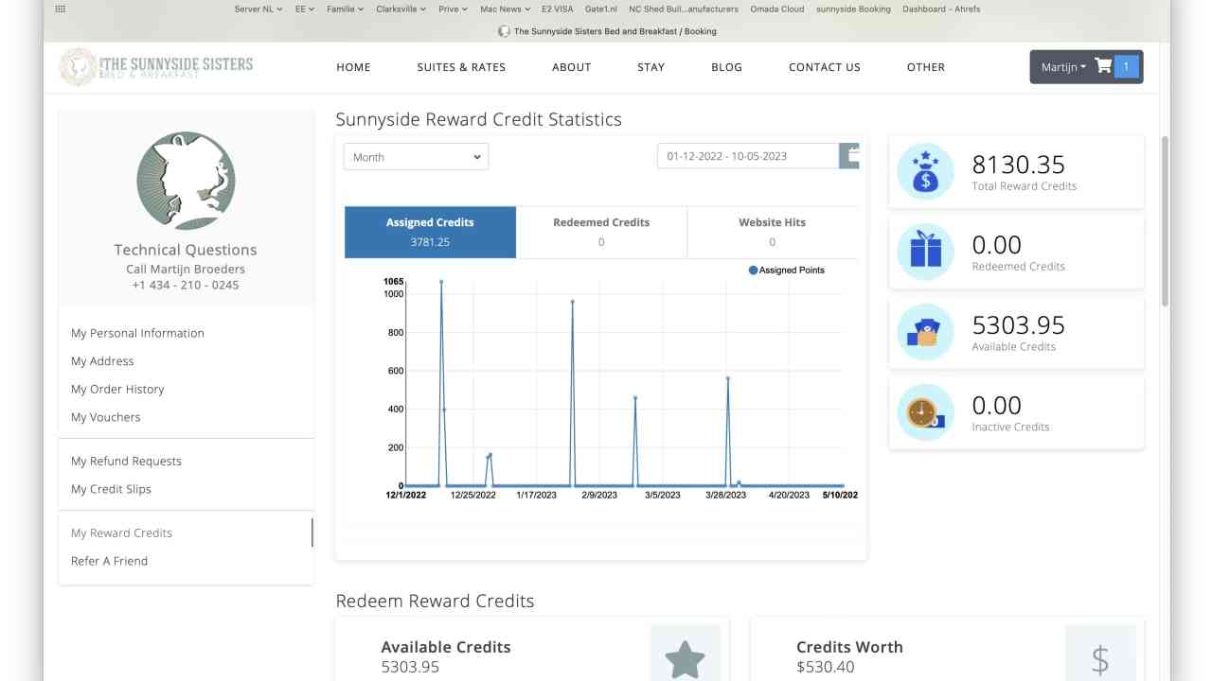Expand the Martijn account dropdown
The height and width of the screenshot is (681, 1212).
1063,67
